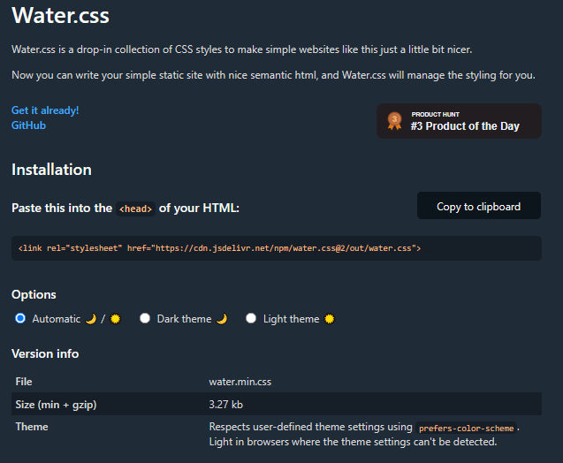Image resolution: width=563 pixels, height=463 pixels.
Task: Click the Product Hunt medal icon
Action: click(x=394, y=121)
